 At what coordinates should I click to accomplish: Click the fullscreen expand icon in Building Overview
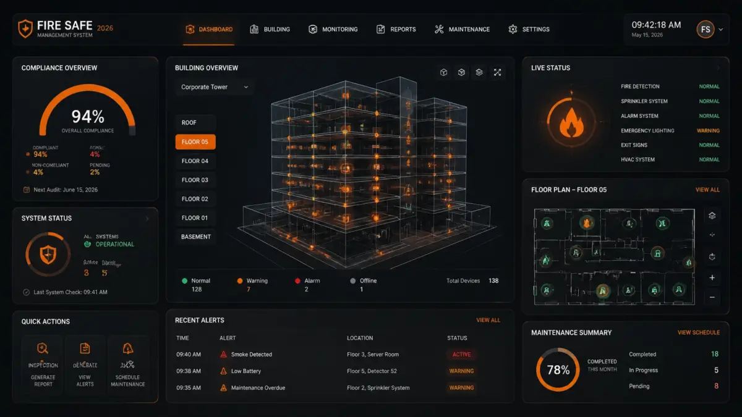tap(497, 73)
